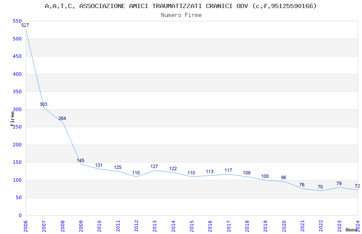Screen dimensions: 362x234
Task: Click the x-axis year label 2020
Action: 284,226
